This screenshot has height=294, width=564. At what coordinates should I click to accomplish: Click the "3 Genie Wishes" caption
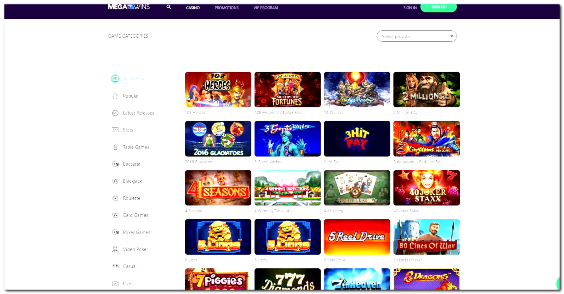point(268,162)
